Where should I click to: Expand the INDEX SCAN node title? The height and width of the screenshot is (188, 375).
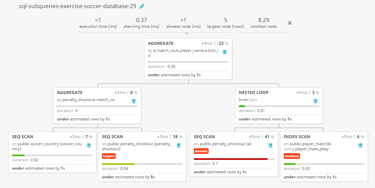pyautogui.click(x=297, y=137)
